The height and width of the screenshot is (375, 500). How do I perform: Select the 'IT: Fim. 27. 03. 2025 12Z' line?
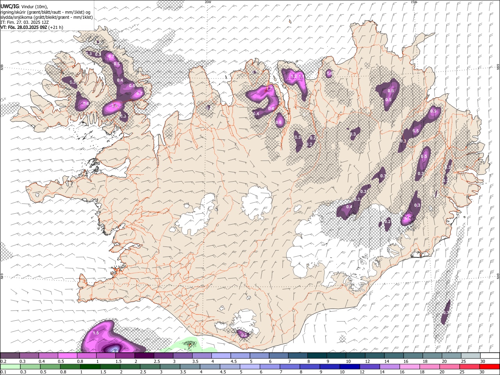[25, 22]
